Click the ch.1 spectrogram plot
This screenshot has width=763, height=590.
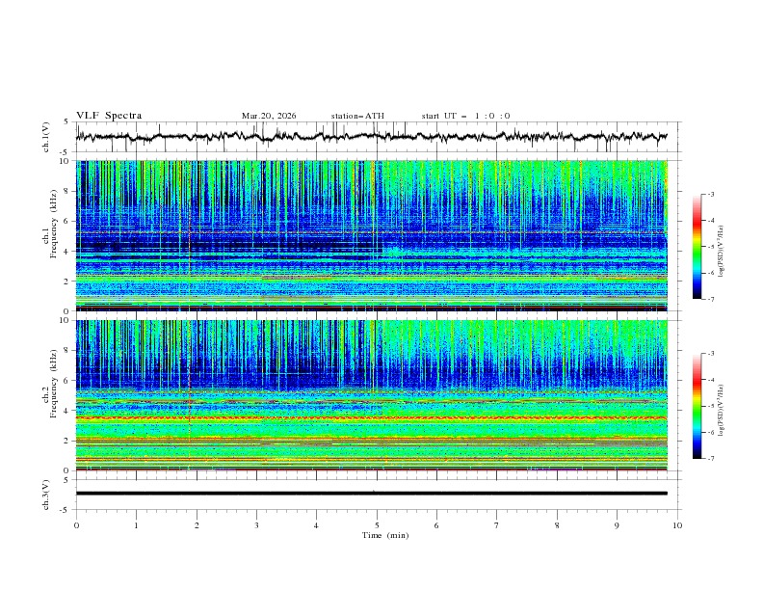[x=372, y=235]
